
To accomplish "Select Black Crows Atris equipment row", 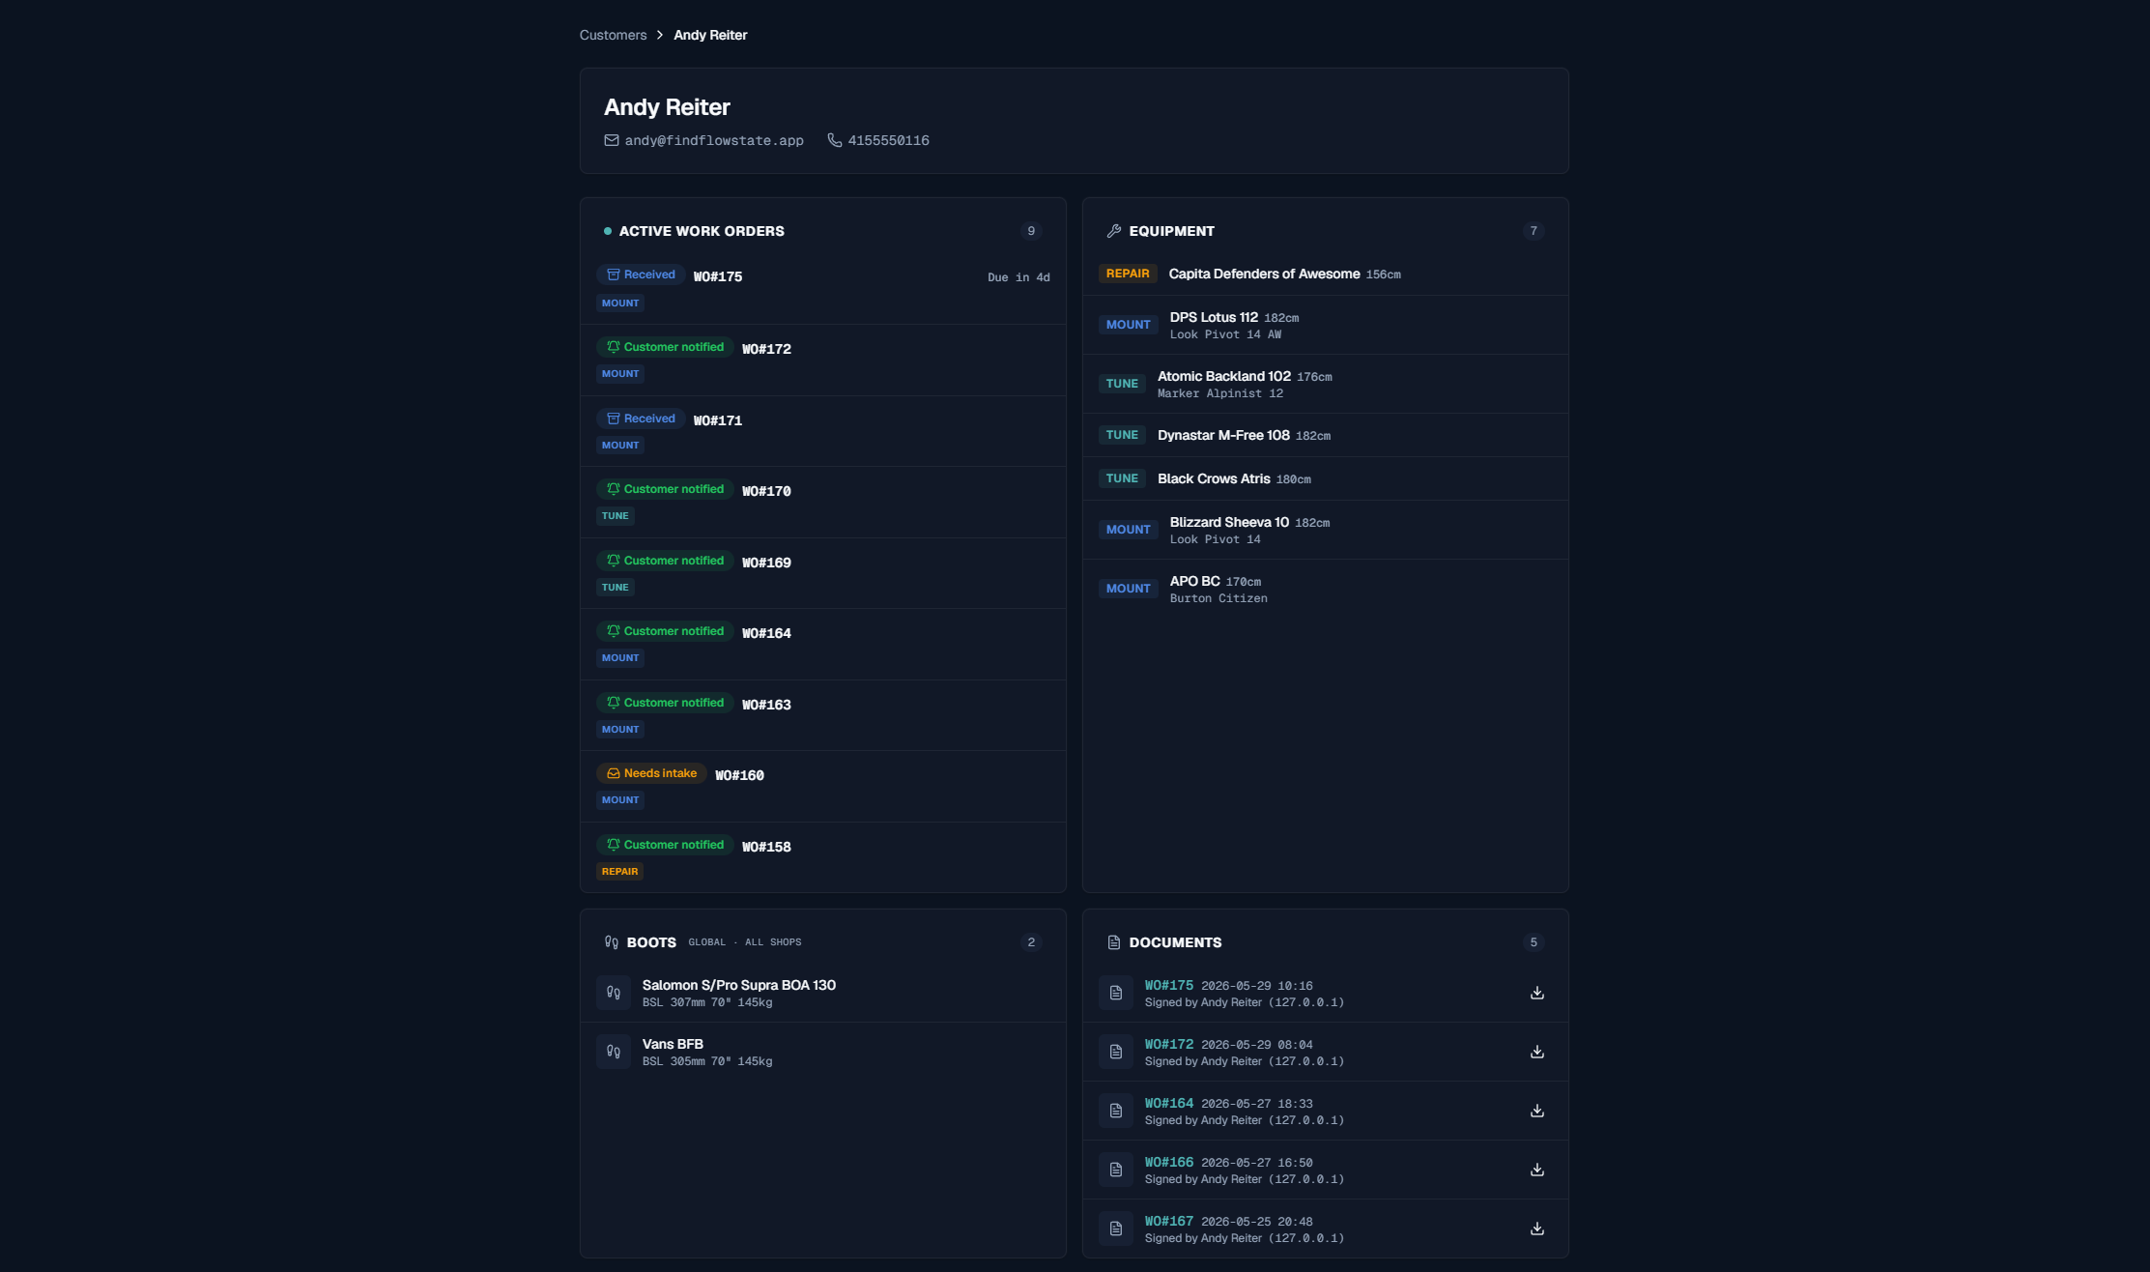I will point(1325,479).
